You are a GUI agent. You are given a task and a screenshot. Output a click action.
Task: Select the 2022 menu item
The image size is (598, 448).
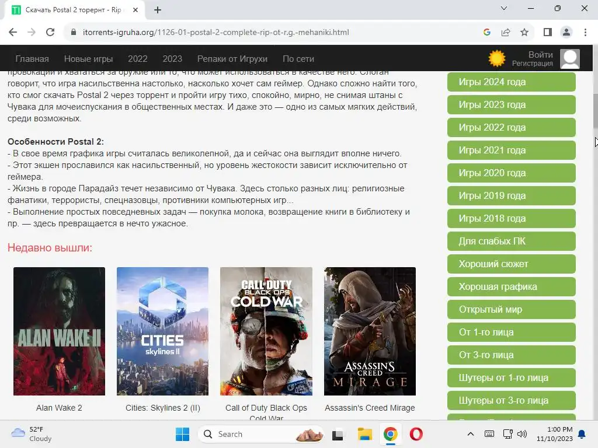coord(138,59)
